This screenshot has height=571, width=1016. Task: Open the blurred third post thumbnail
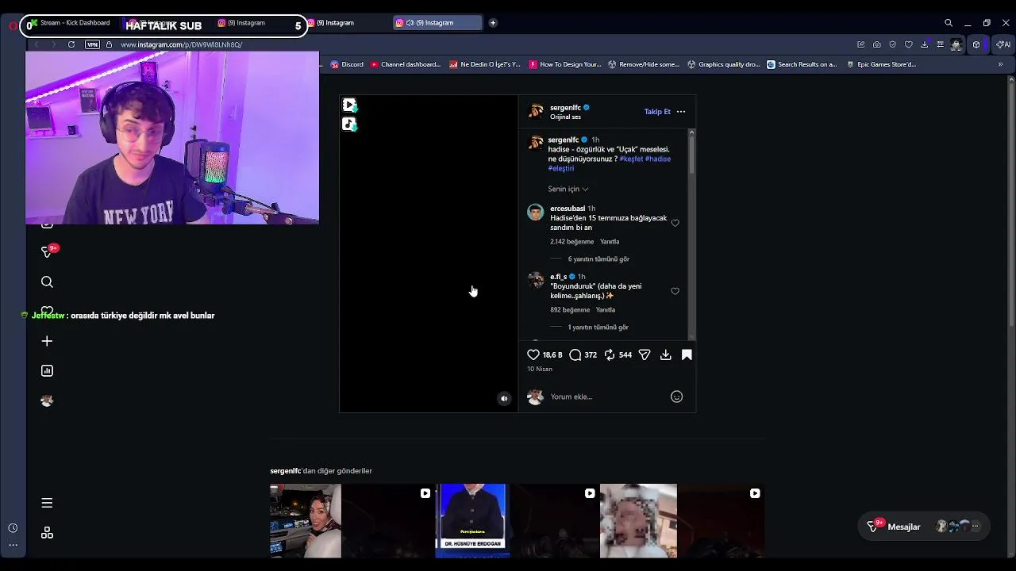pyautogui.click(x=638, y=521)
